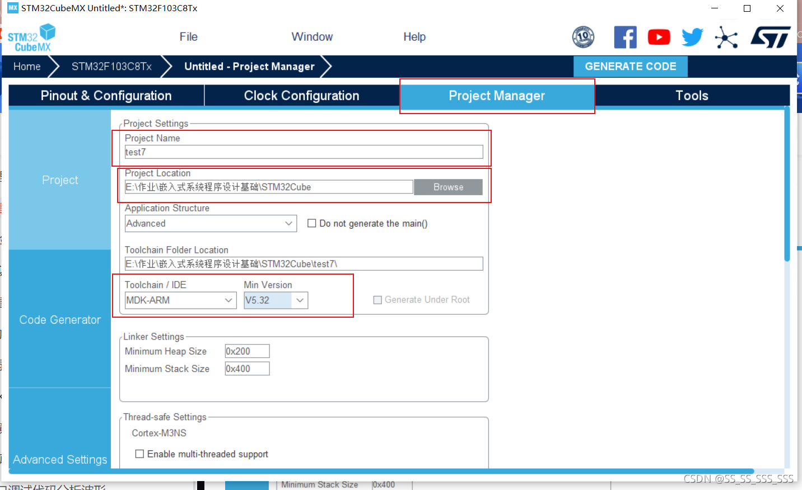
Task: Click the vertical scrollbar thumb
Action: (787, 185)
